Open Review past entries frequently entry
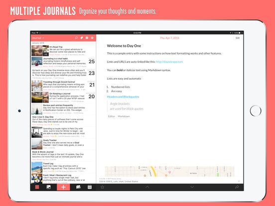275x206 pixels. [63, 109]
